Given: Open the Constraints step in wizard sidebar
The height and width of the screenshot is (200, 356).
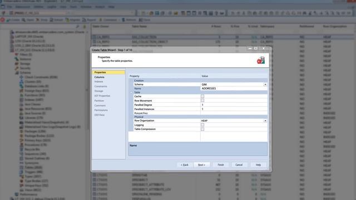Looking at the screenshot, I should click(101, 87).
